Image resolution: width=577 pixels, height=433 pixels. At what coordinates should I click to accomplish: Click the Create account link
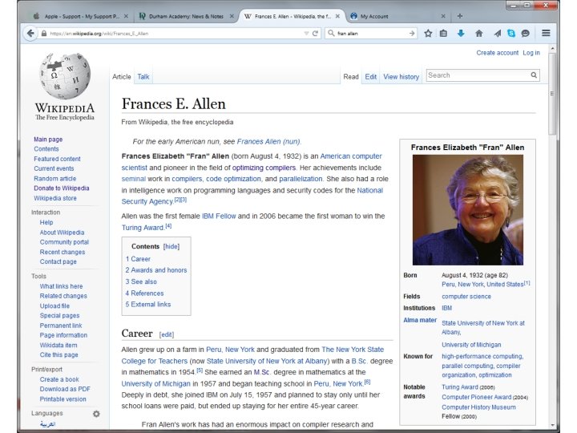[497, 53]
